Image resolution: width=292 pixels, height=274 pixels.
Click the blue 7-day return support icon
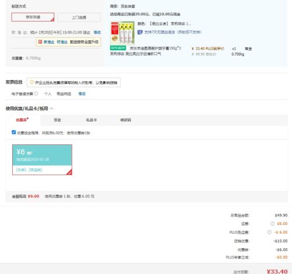coord(140,32)
